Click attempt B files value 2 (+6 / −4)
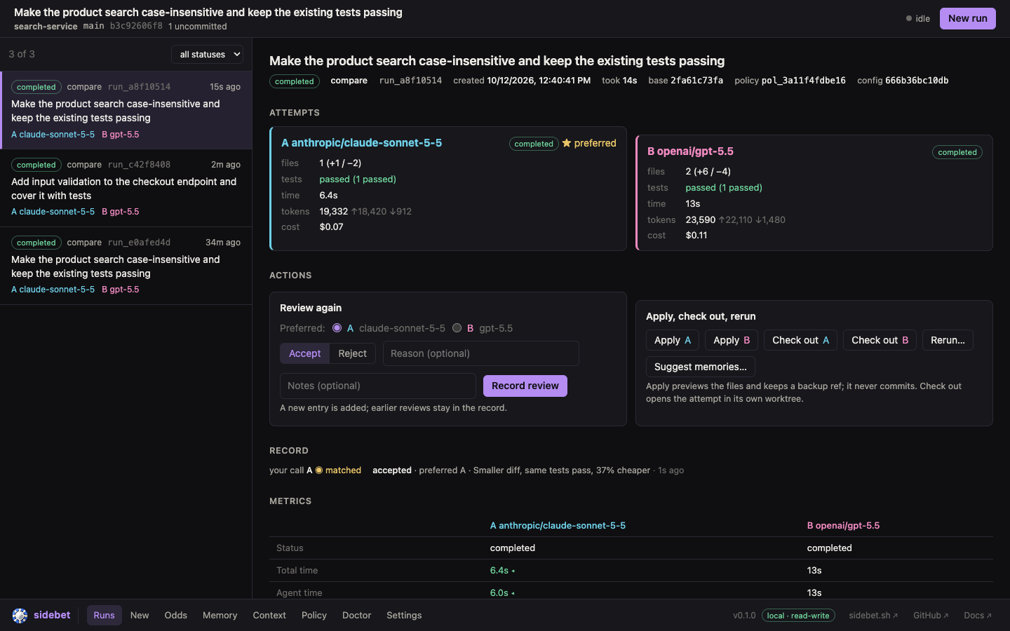1010x631 pixels. 708,172
